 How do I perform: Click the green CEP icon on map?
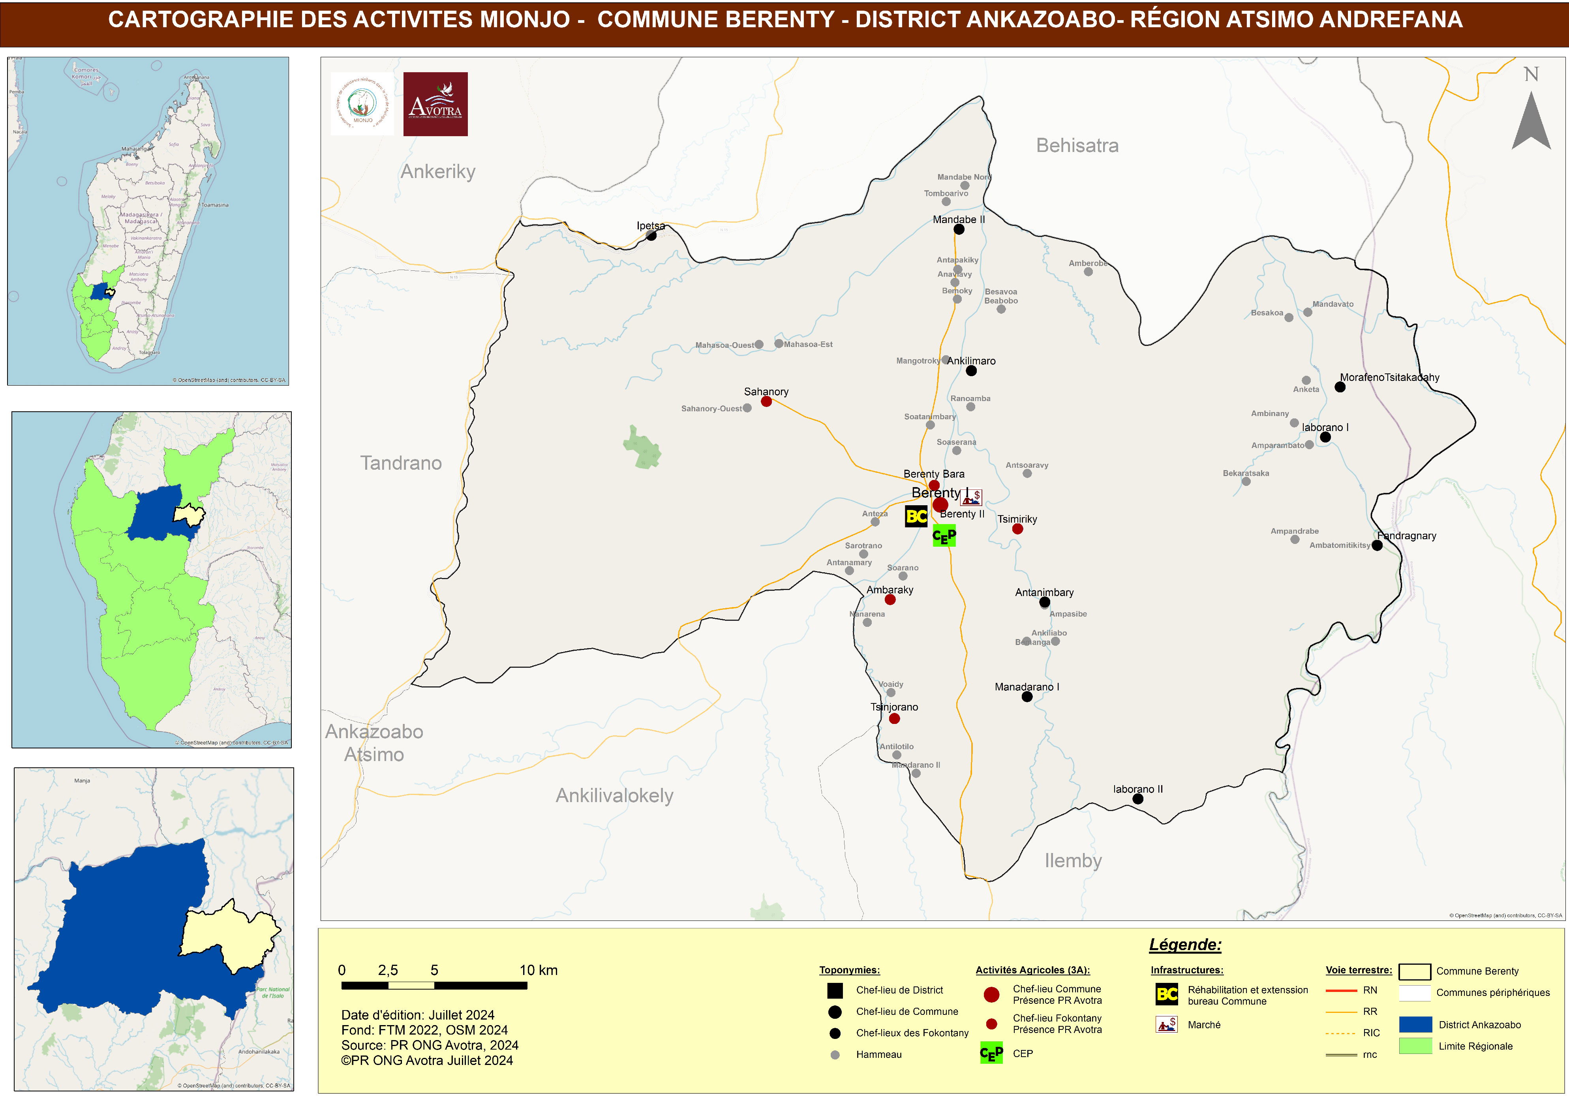click(x=944, y=536)
